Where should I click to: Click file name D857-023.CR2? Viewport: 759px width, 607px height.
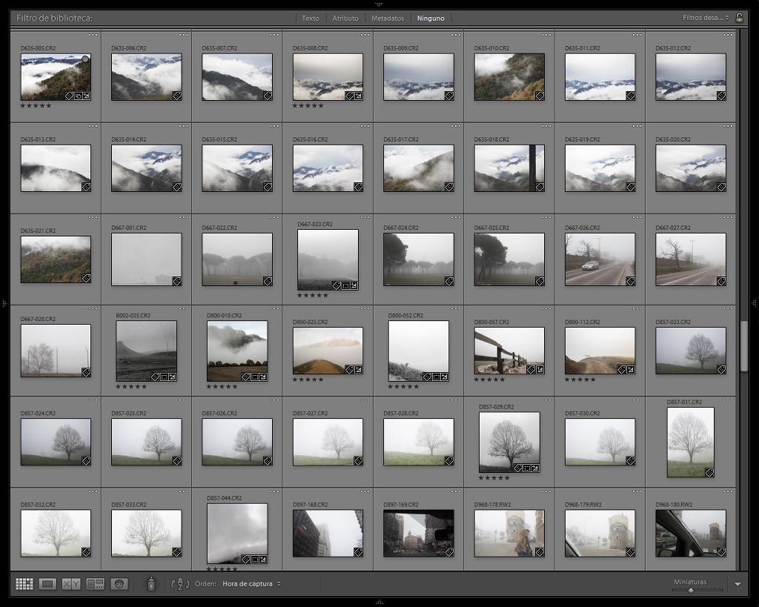pyautogui.click(x=673, y=322)
